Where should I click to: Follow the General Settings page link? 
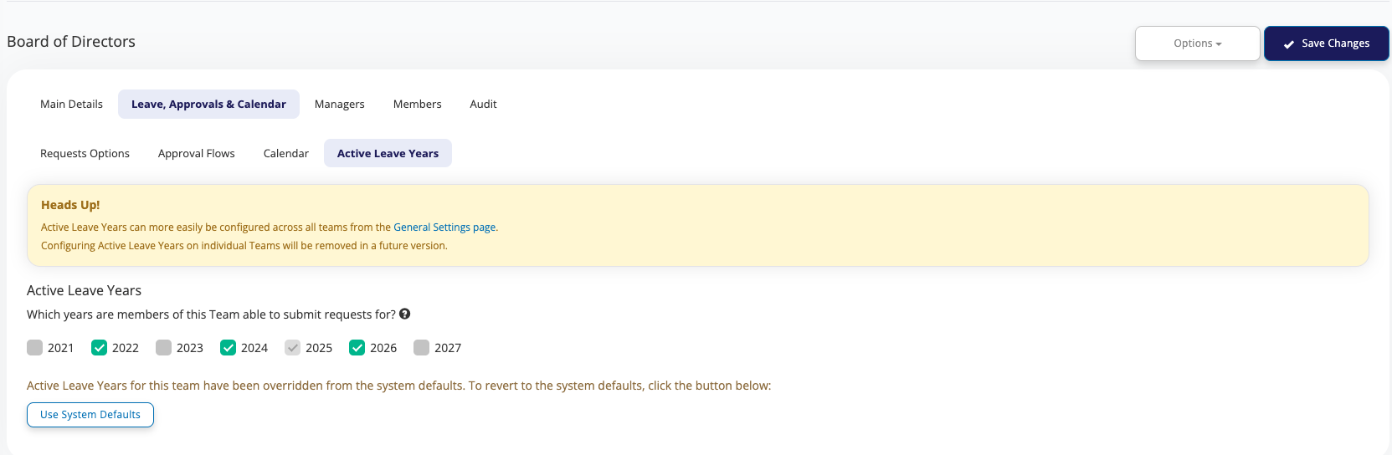[444, 227]
